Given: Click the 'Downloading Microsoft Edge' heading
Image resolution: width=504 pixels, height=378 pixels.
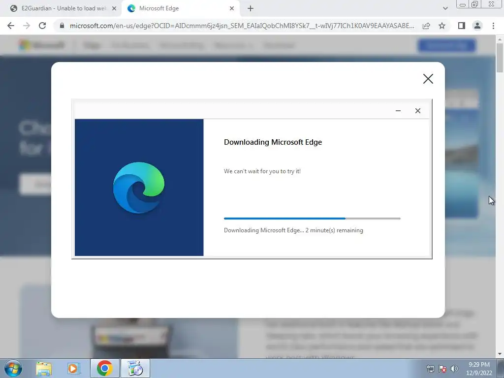Looking at the screenshot, I should click(273, 142).
